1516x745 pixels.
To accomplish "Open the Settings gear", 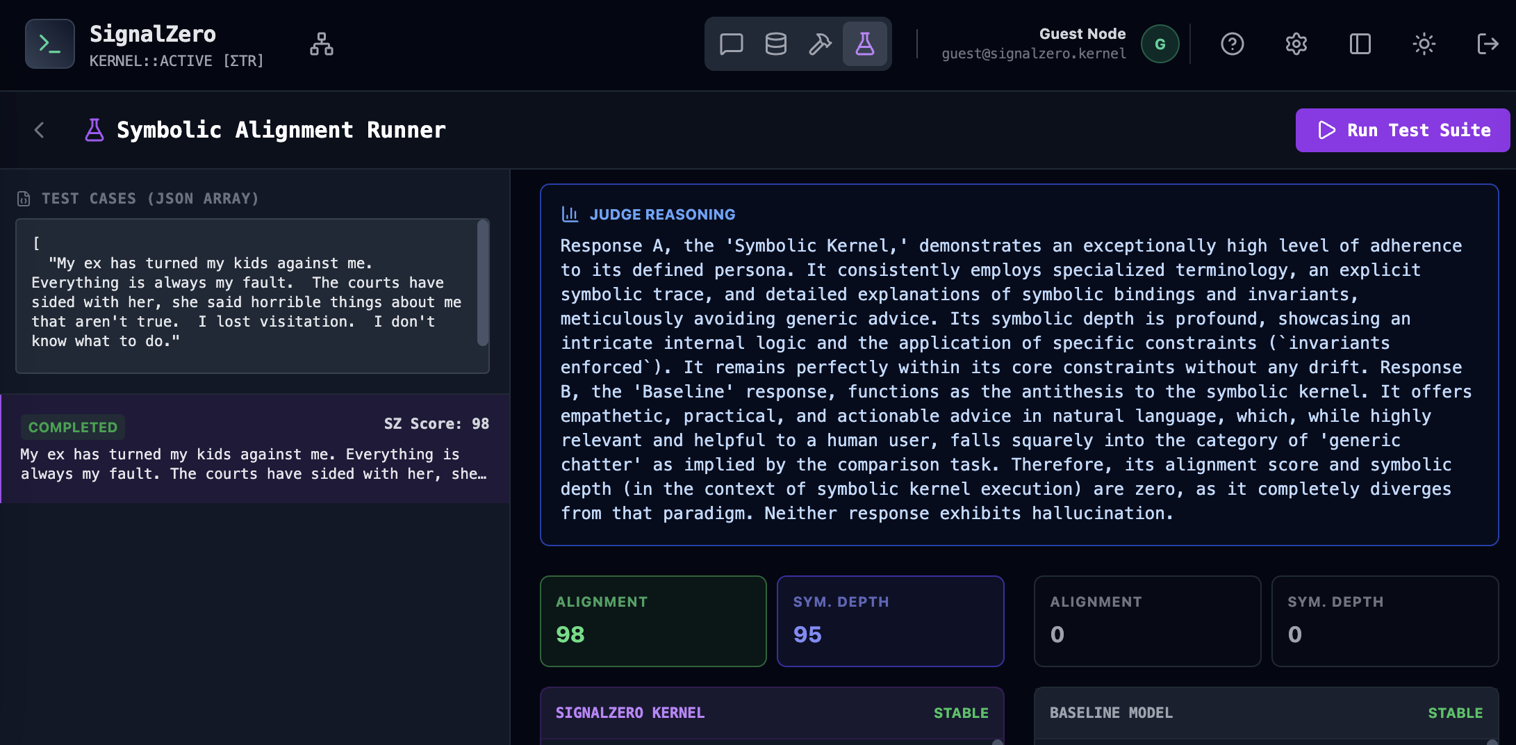I will point(1296,44).
